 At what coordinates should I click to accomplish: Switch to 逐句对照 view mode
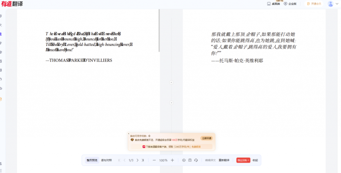click(106, 160)
